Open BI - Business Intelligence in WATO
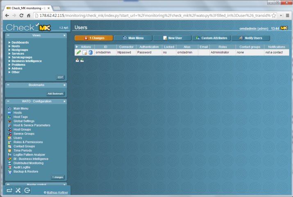293x197 pixels. [x=31, y=159]
